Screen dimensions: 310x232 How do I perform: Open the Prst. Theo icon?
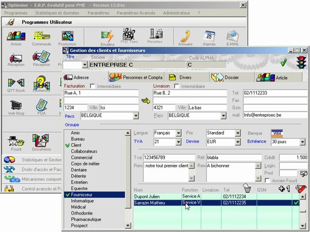click(x=129, y=34)
